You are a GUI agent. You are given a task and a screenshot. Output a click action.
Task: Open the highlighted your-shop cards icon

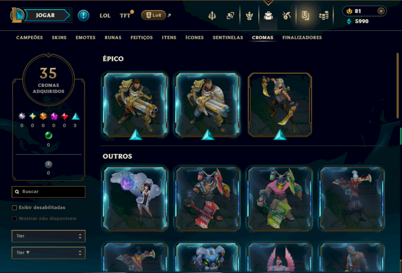(306, 16)
